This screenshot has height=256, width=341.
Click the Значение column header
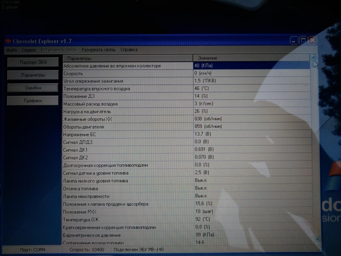click(x=251, y=58)
